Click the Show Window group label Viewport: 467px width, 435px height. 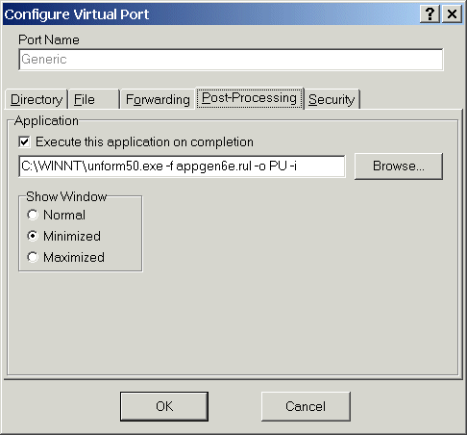click(66, 196)
